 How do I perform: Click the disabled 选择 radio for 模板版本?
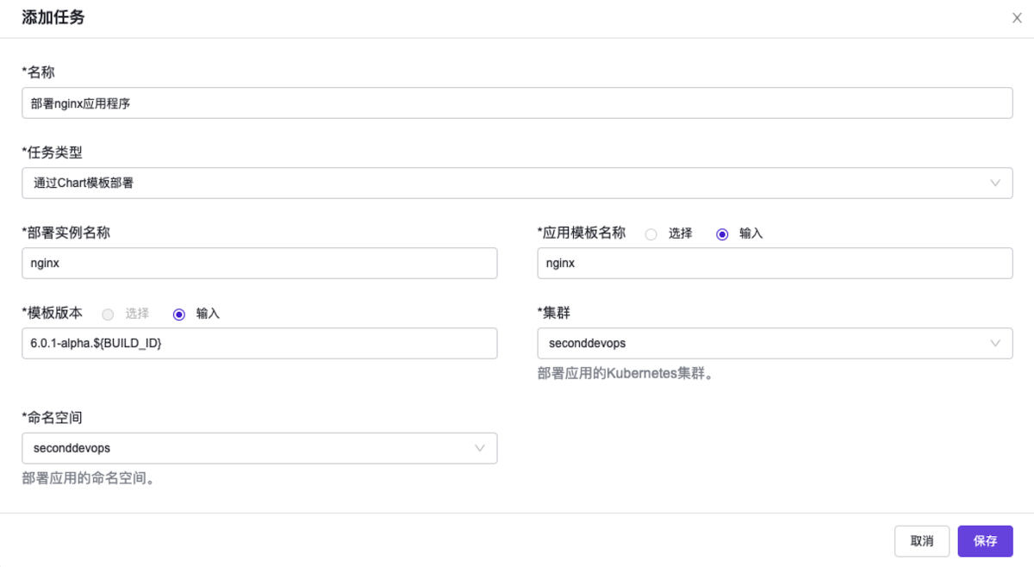(x=108, y=313)
